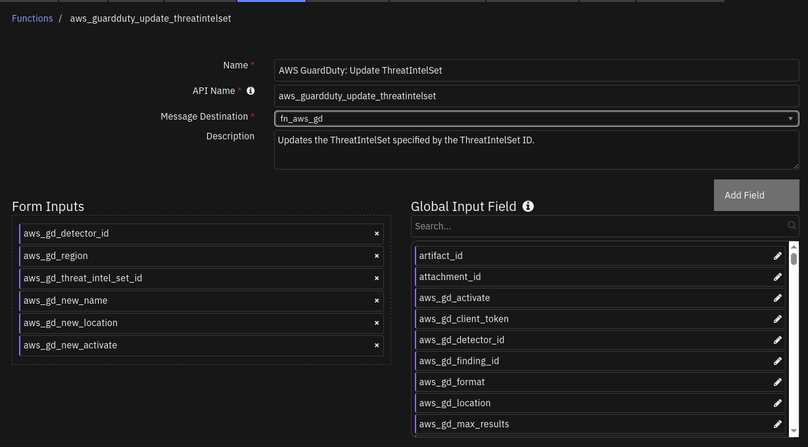Edit the aws_gd_format global field
Viewport: 808px width, 447px height.
(x=778, y=382)
